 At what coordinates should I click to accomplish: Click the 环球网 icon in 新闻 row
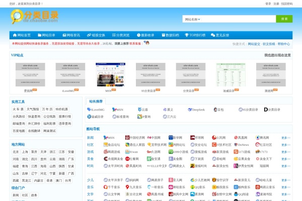192,138
